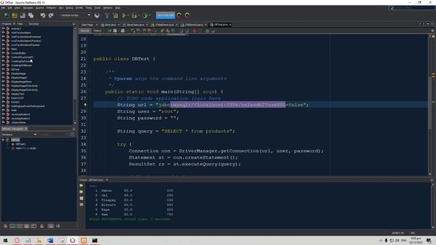Expand the Bank project node
This screenshot has height=245, width=436.
click(3, 49)
